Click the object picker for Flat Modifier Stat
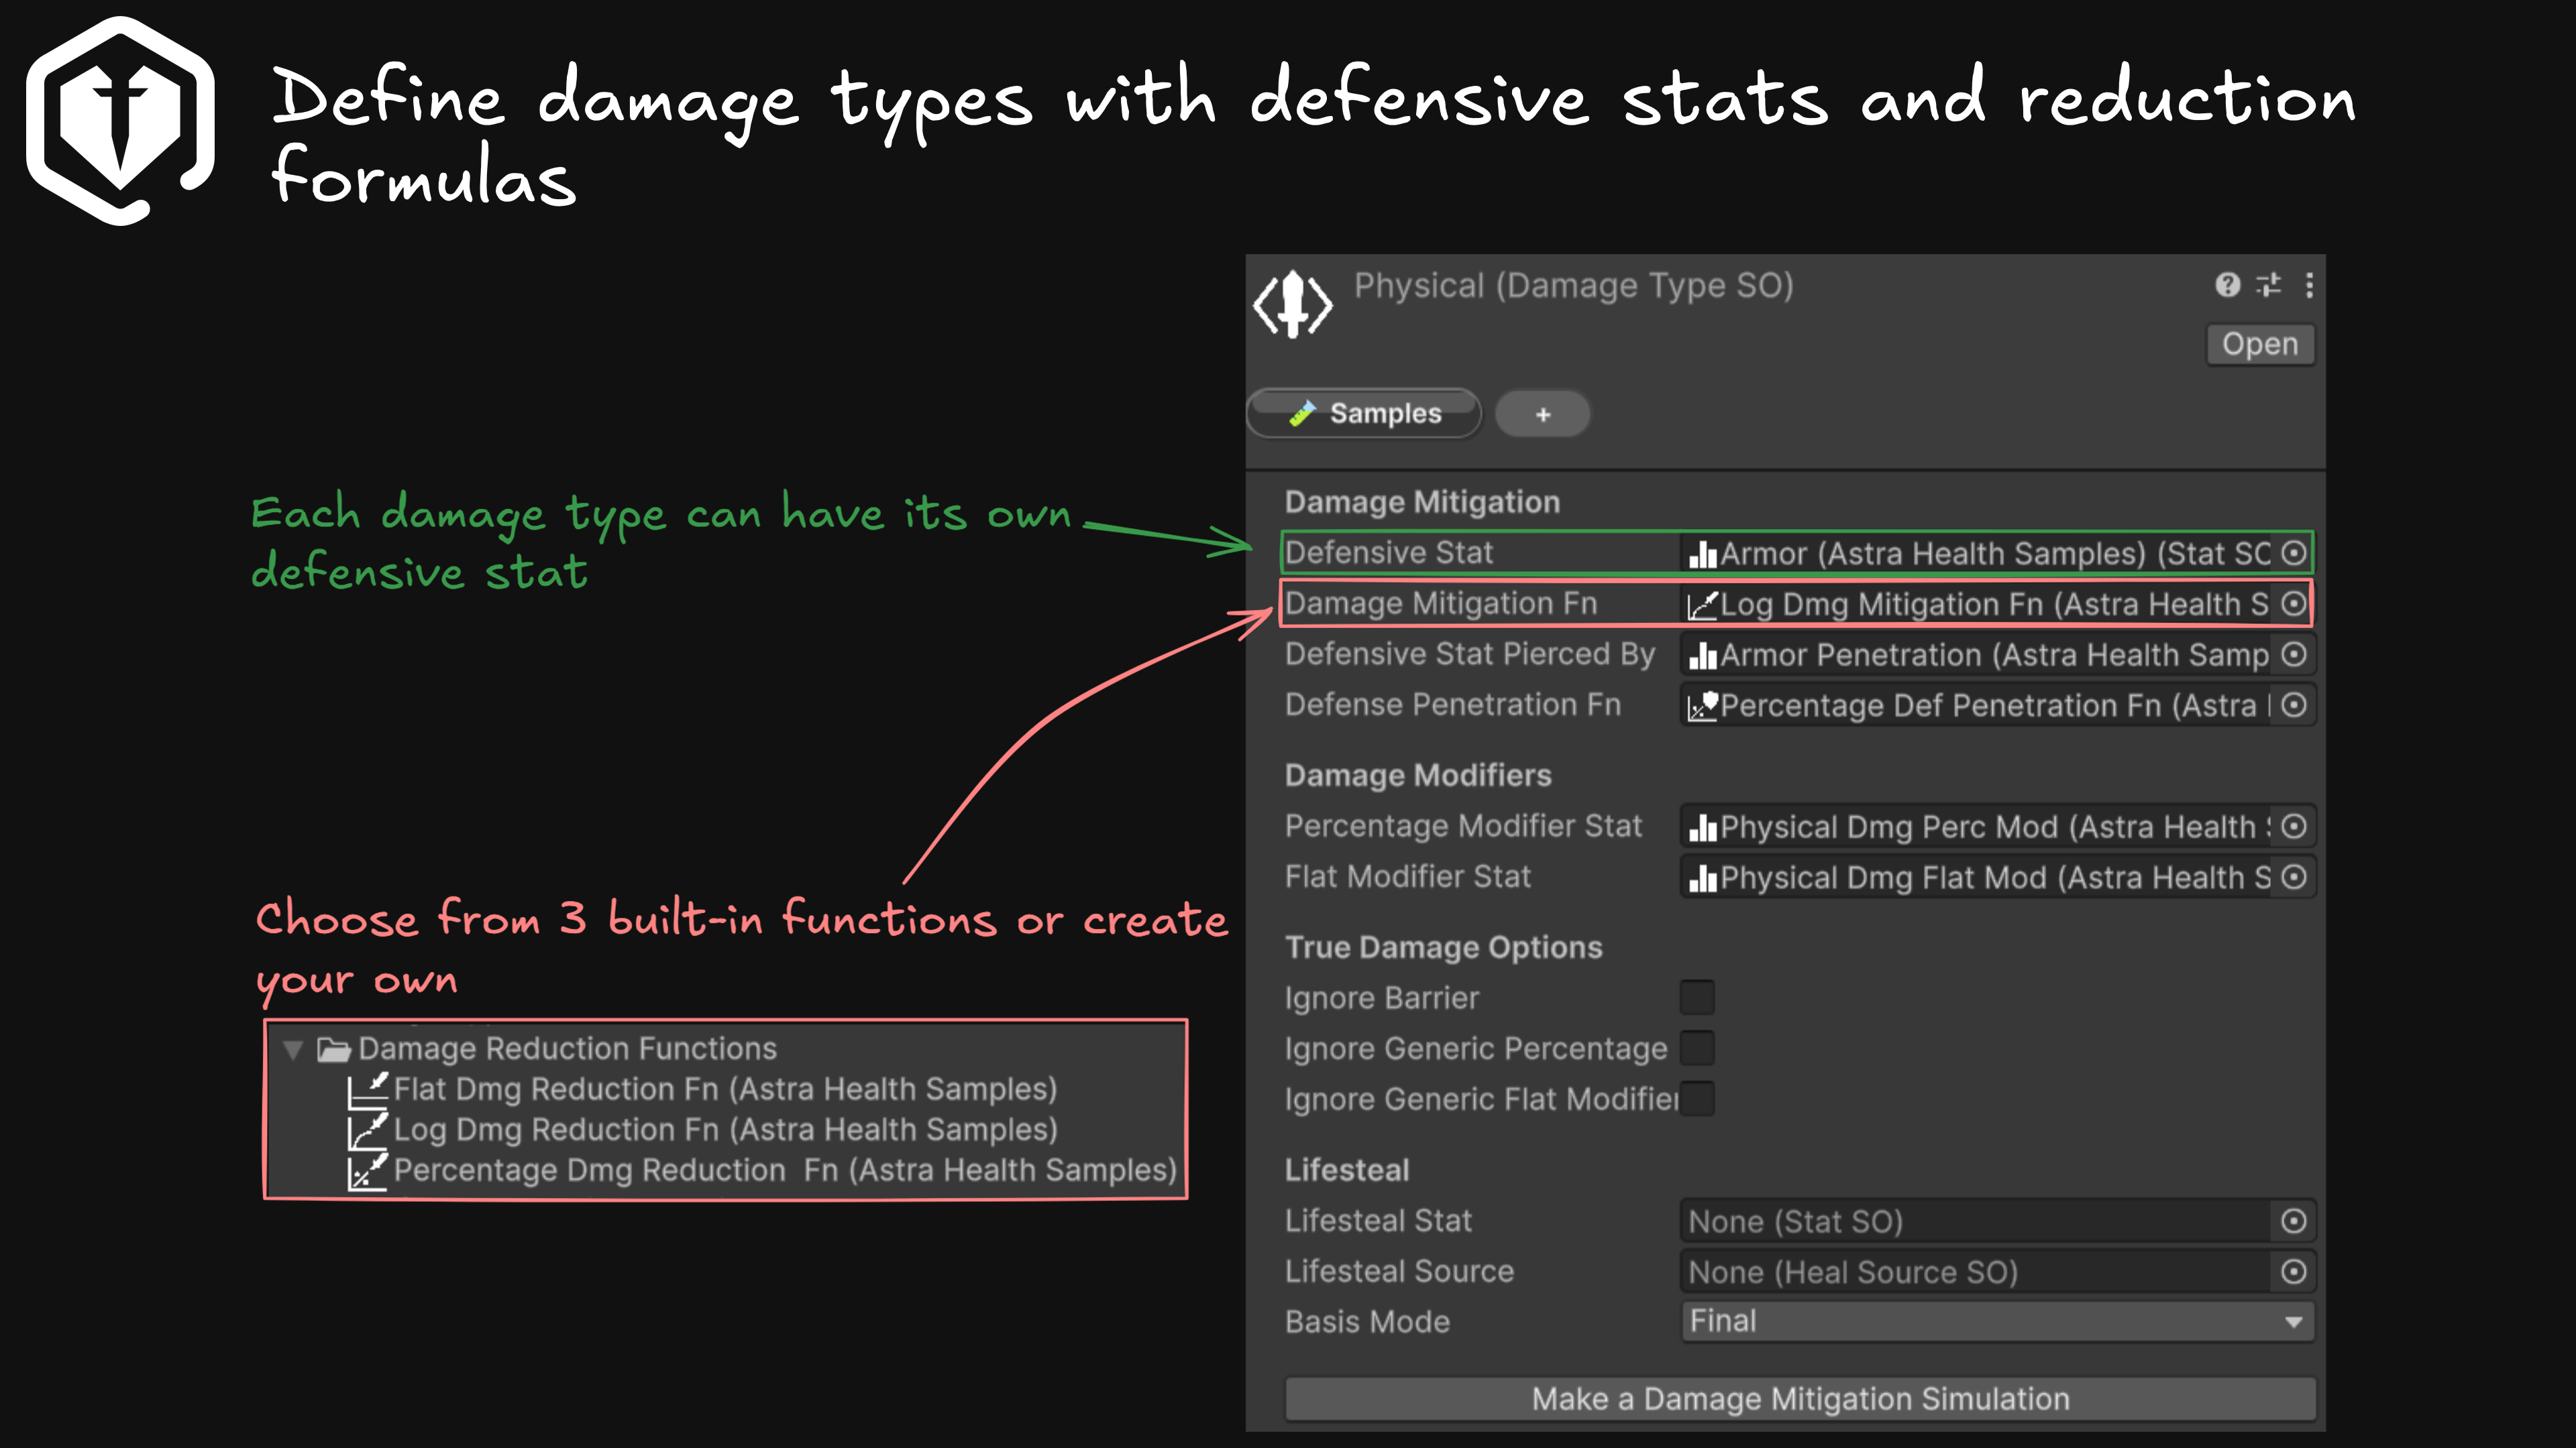Viewport: 2576px width, 1448px height. pos(2294,878)
